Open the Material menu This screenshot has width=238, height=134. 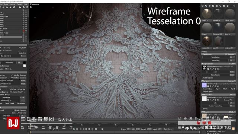tap(12, 4)
